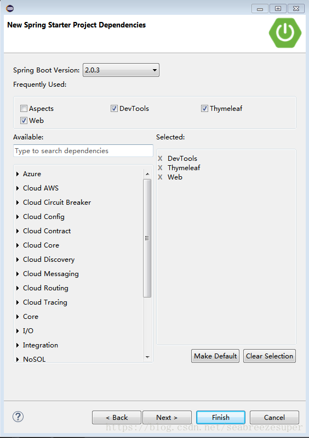Close the dialog window

(x=296, y=9)
